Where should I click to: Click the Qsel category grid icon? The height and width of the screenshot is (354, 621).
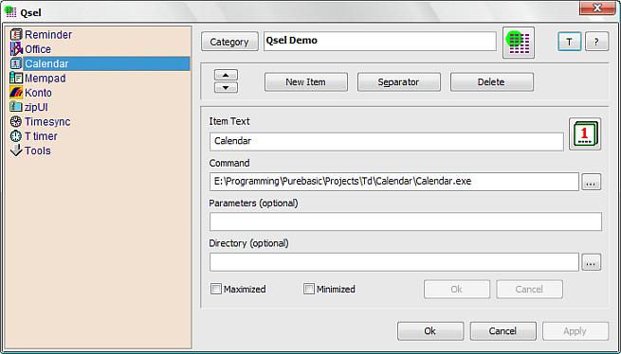click(519, 43)
